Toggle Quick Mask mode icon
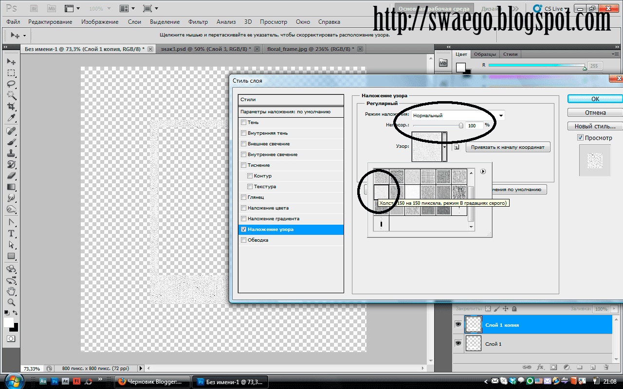The height and width of the screenshot is (389, 623). click(11, 339)
